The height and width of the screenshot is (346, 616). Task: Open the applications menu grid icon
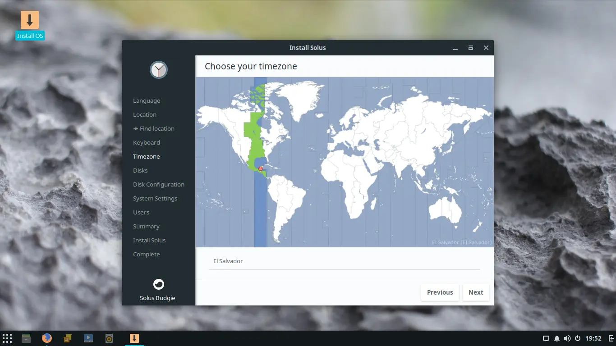tap(7, 338)
